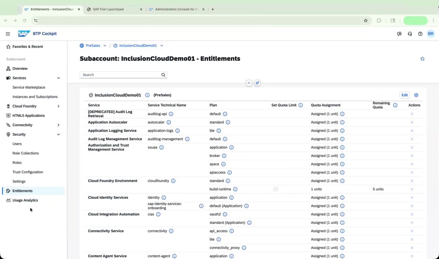This screenshot has height=259, width=439.
Task: Go to Favorites & Recent
Action: [28, 46]
